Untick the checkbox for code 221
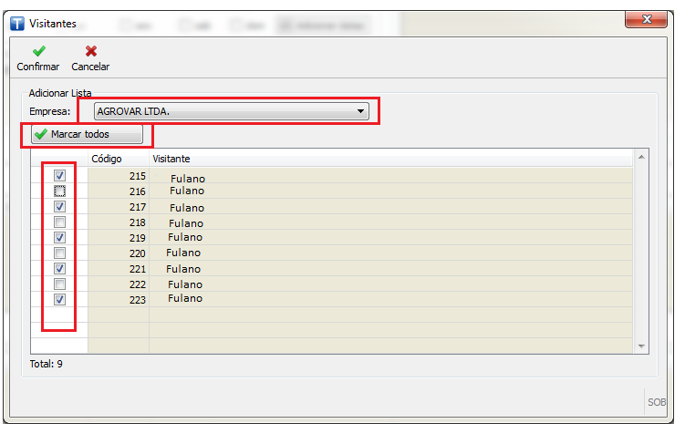 (59, 269)
